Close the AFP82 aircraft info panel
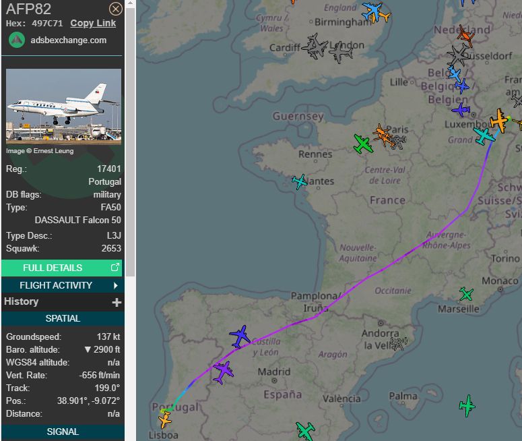Image resolution: width=522 pixels, height=441 pixels. tap(116, 9)
